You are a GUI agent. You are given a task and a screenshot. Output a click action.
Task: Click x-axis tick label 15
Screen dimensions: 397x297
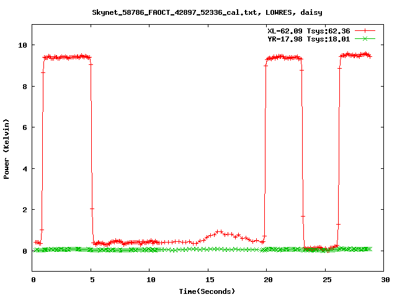coord(210,280)
